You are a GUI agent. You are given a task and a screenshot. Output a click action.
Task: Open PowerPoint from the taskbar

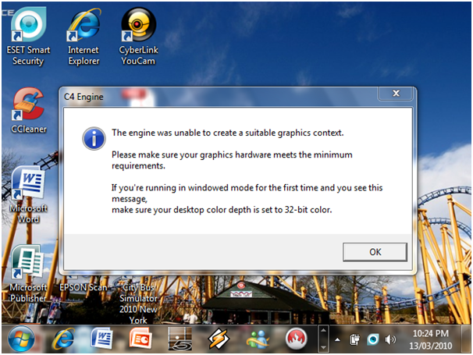tap(140, 339)
